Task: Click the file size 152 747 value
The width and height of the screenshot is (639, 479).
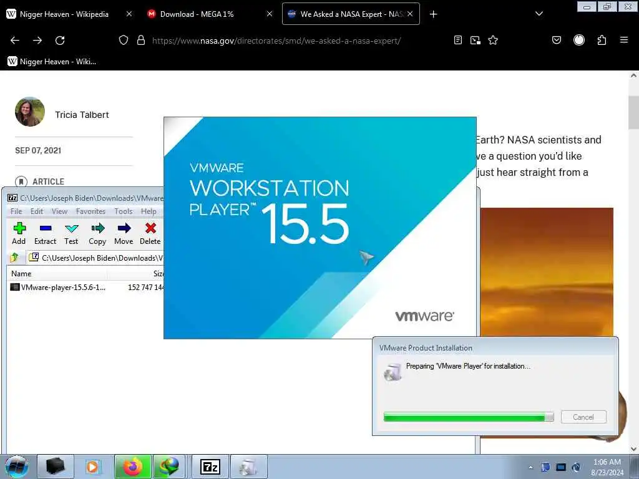Action: (x=145, y=287)
